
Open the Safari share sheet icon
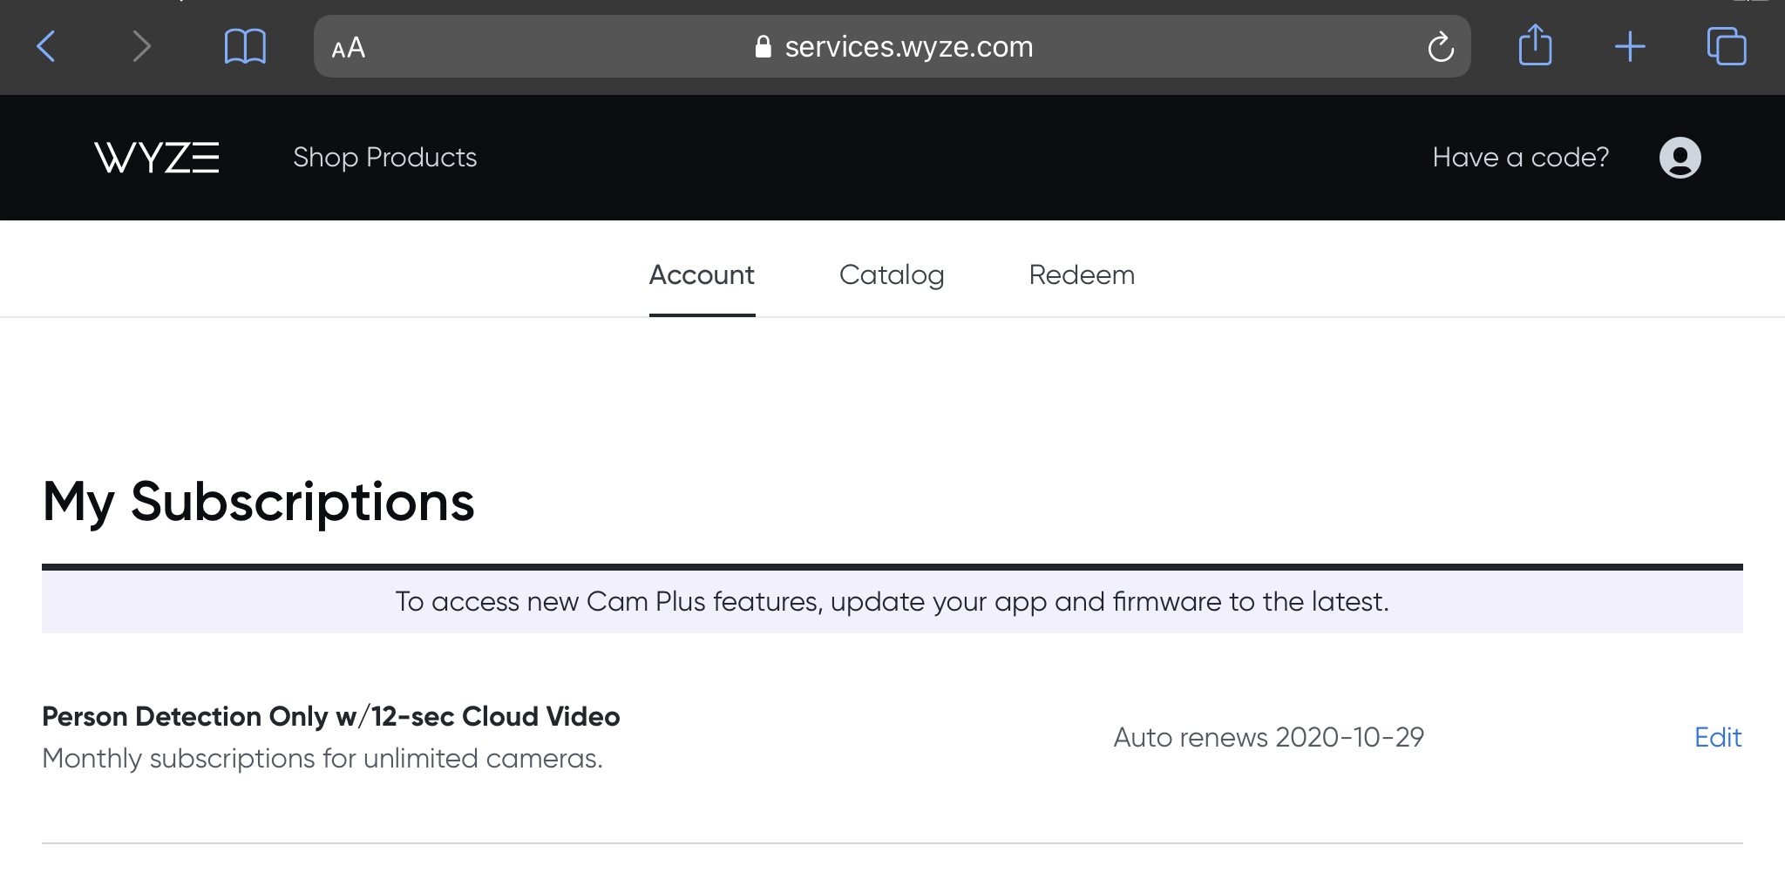[1535, 44]
